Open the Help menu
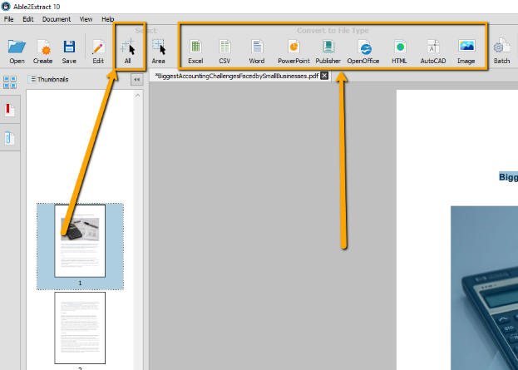Viewport: 518px width, 370px height. pyautogui.click(x=108, y=19)
